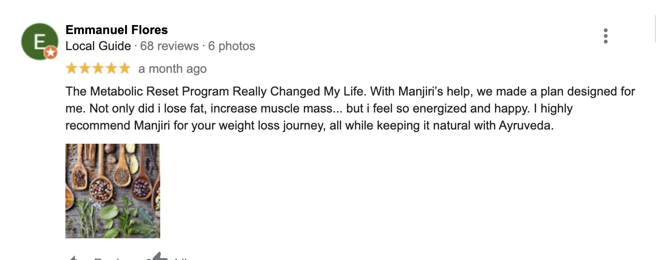Click the orange Local Guide star badge
This screenshot has height=260, width=656.
pyautogui.click(x=51, y=53)
